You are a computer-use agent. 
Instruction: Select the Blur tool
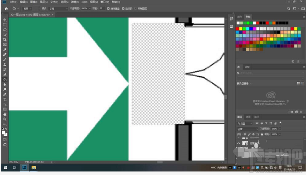(5, 84)
